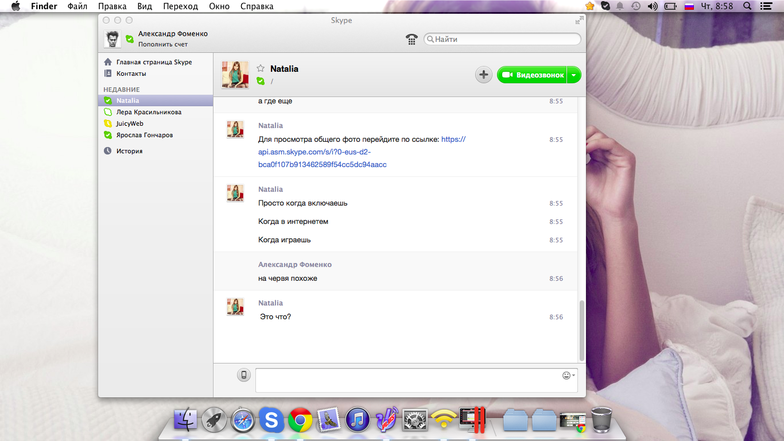The height and width of the screenshot is (441, 784).
Task: Open the Окно menu
Action: click(219, 6)
